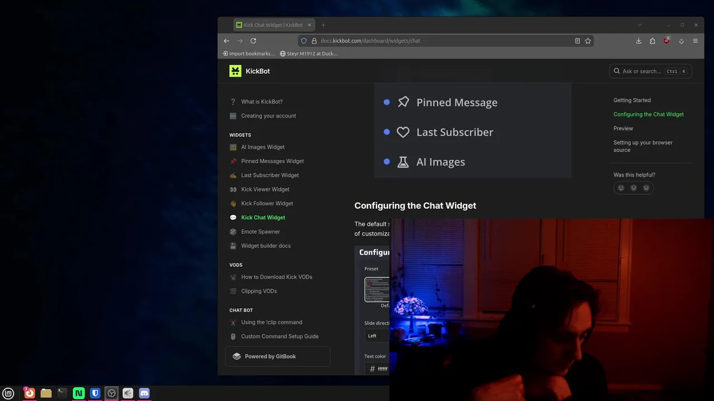Open a new browser tab with plus
This screenshot has width=714, height=401.
click(x=323, y=25)
